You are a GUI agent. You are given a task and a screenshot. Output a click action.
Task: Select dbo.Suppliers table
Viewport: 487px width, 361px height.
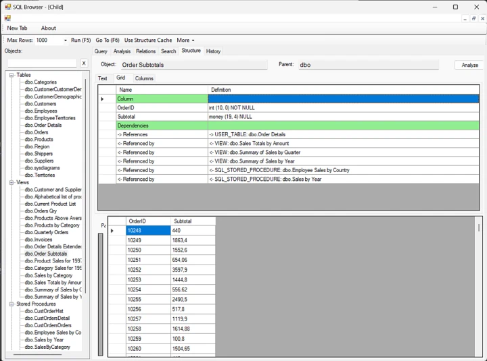click(39, 161)
